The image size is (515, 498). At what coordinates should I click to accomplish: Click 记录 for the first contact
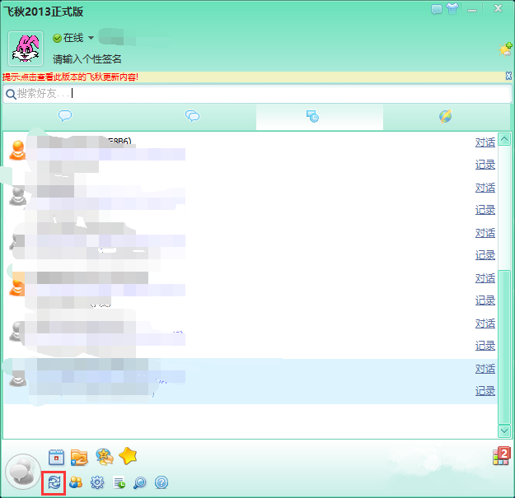485,165
